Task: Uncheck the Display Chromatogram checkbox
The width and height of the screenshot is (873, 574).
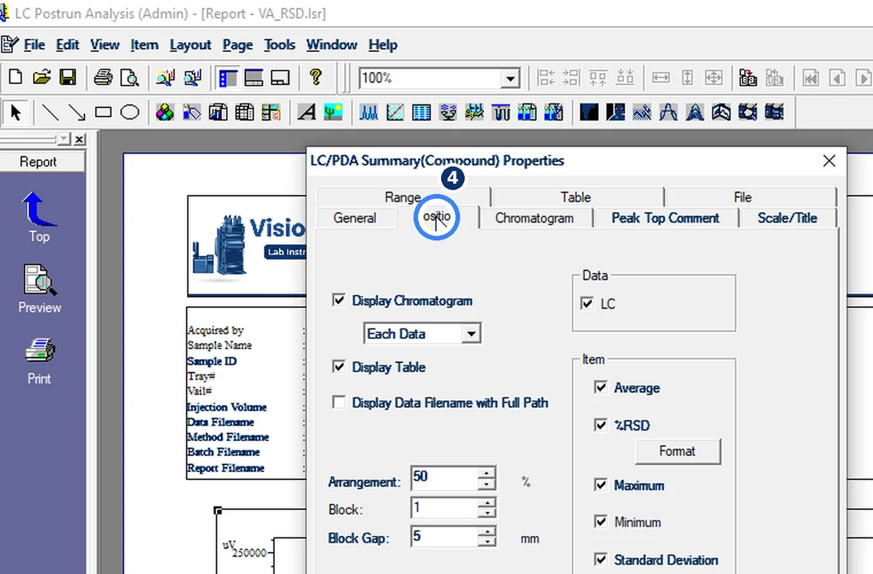Action: coord(338,300)
